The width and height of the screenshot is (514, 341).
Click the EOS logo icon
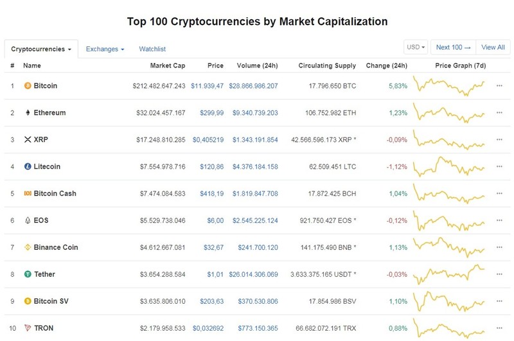pyautogui.click(x=28, y=220)
